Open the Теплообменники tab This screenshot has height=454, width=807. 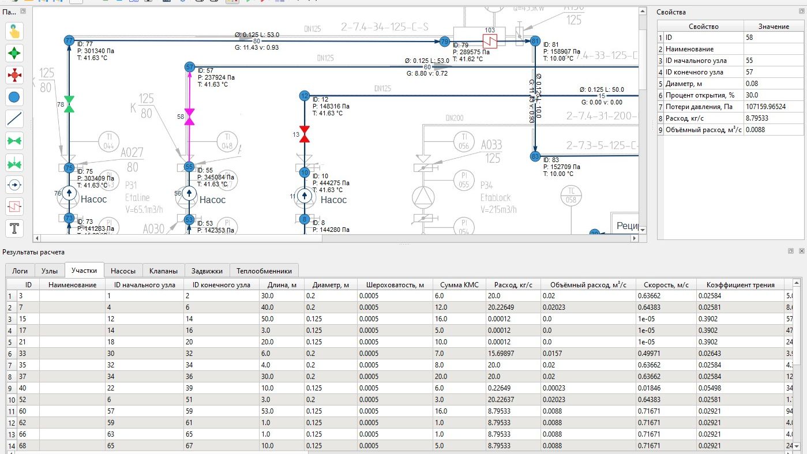click(264, 271)
